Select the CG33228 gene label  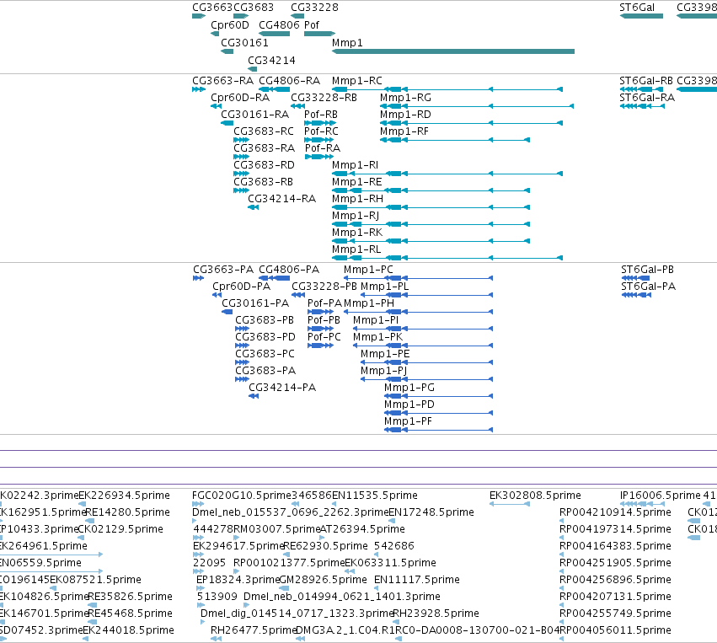pyautogui.click(x=314, y=8)
